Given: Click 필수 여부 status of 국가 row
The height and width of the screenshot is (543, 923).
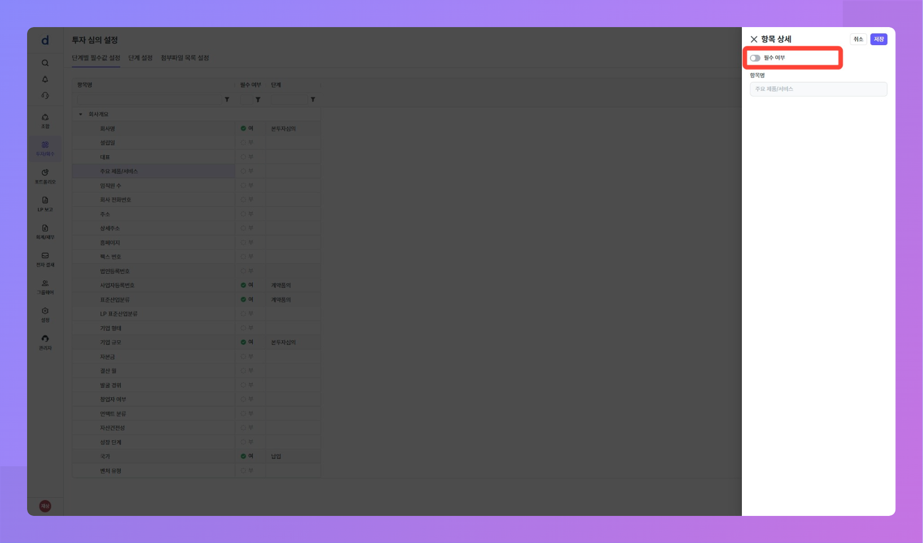Looking at the screenshot, I should coord(247,456).
